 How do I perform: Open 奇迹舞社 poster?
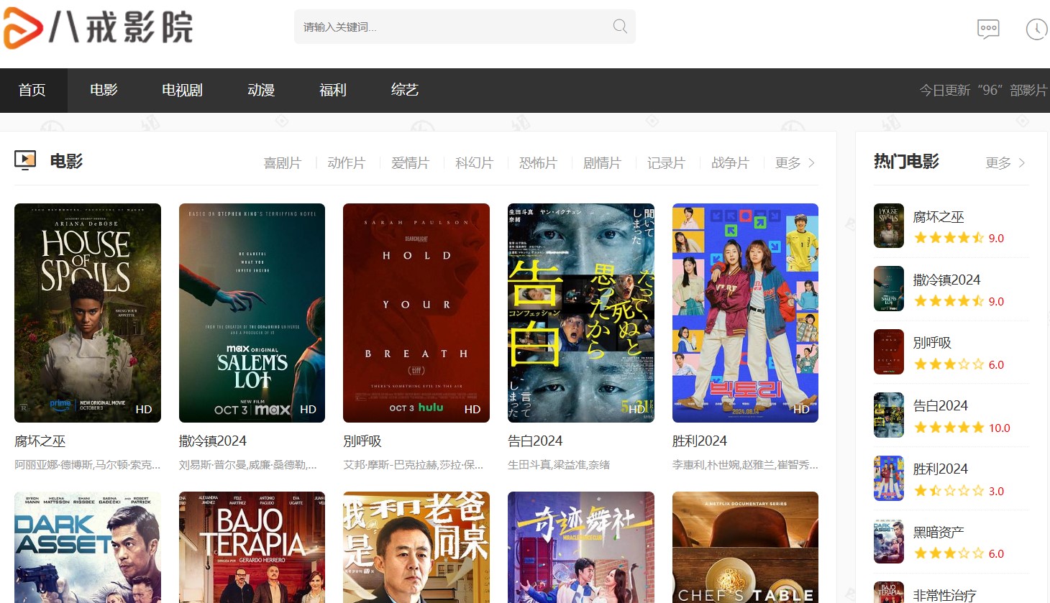581,547
